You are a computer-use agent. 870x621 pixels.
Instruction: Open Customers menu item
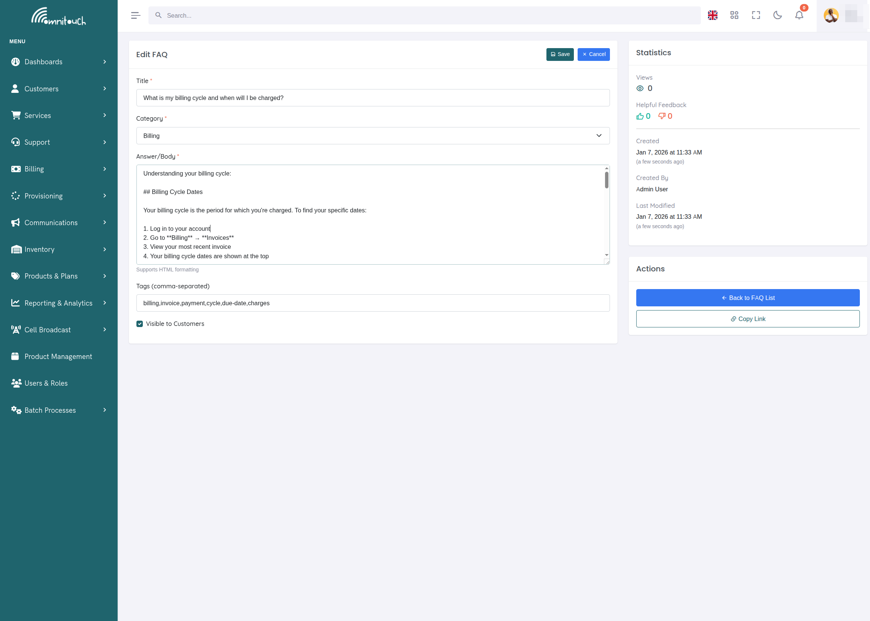pos(59,88)
